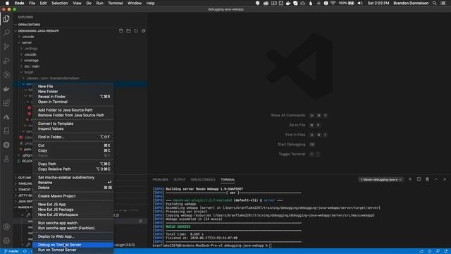451x254 pixels.
Task: Open the Docker view in activity bar
Action: (6, 89)
